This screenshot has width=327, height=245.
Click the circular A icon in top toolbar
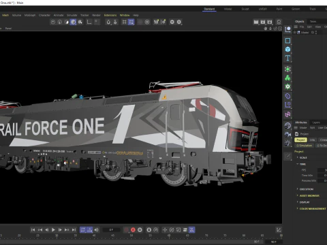click(179, 22)
